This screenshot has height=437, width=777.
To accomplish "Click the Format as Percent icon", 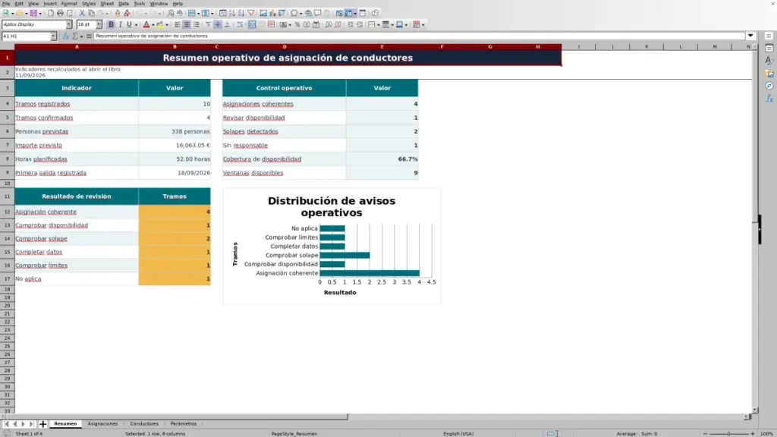I will pyautogui.click(x=297, y=25).
